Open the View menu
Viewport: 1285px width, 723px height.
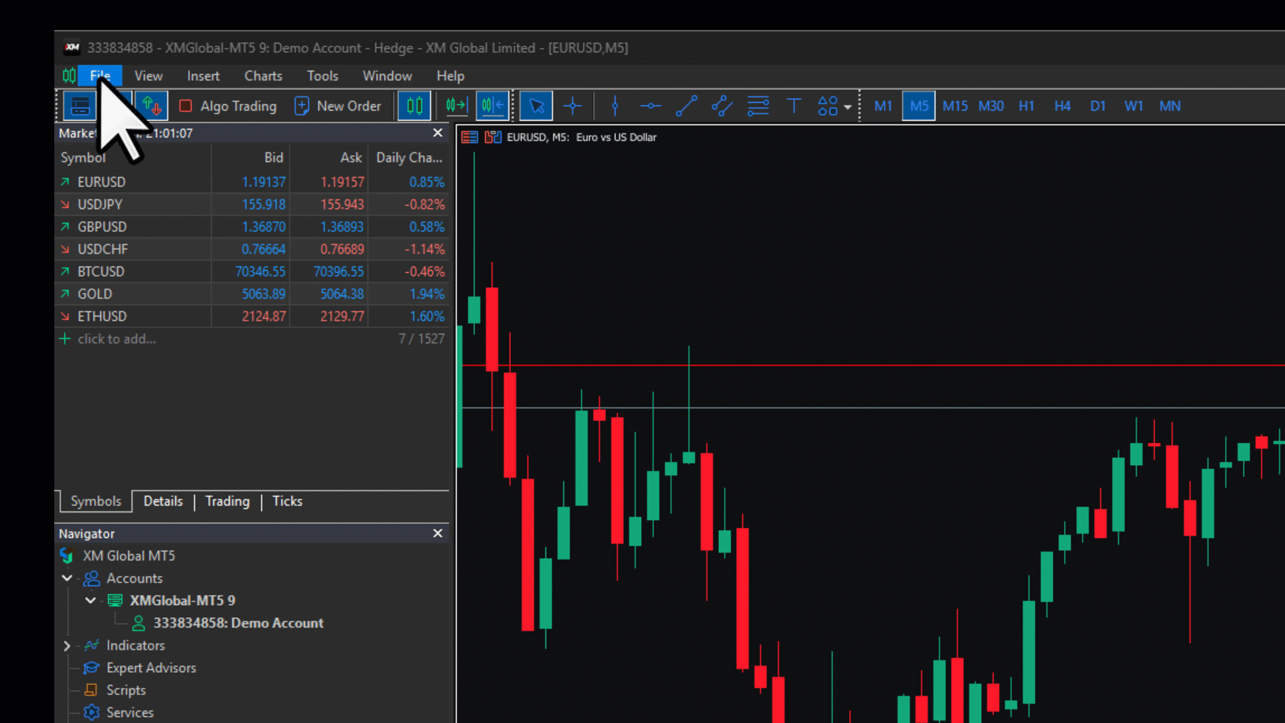149,76
